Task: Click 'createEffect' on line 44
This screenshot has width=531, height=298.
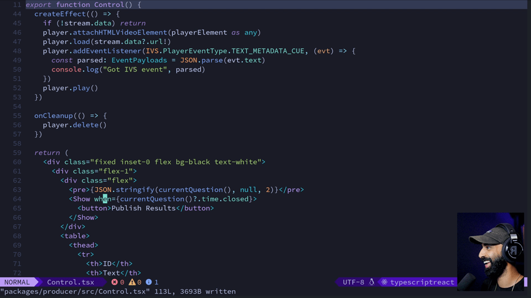Action: pyautogui.click(x=60, y=14)
